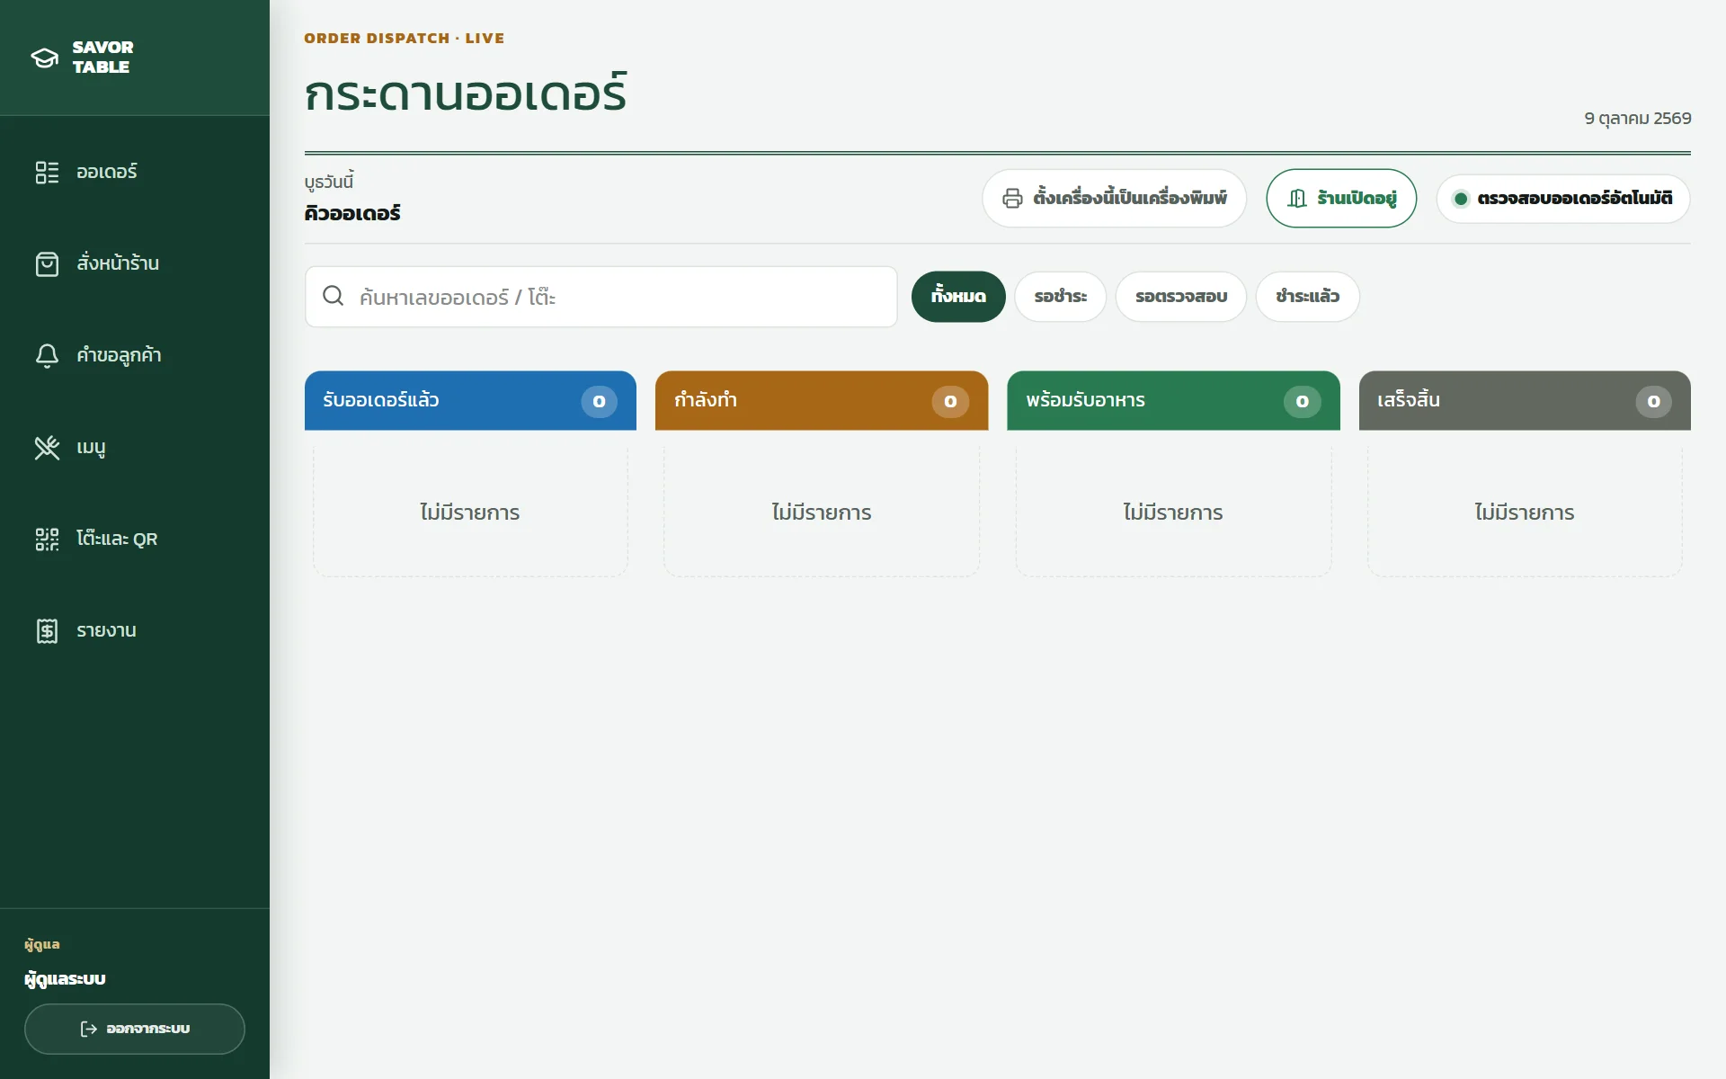Filter orders by รอตรวจสอบ
This screenshot has height=1079, width=1726.
(1180, 296)
